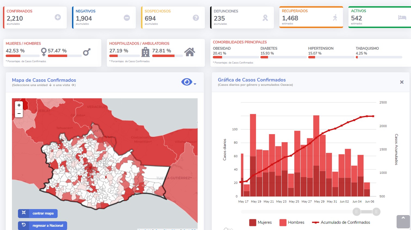The width and height of the screenshot is (411, 230).
Task: Click the centrar mapa button
Action: (38, 213)
